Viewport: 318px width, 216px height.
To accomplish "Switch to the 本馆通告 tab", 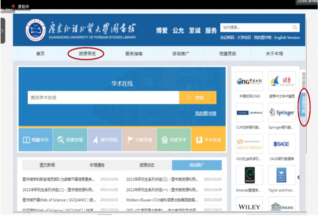I will [97, 165].
